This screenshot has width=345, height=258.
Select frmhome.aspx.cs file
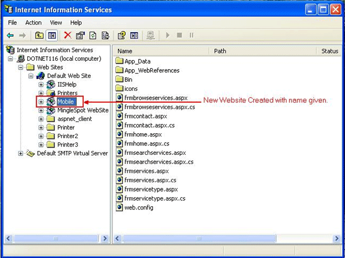coord(147,144)
